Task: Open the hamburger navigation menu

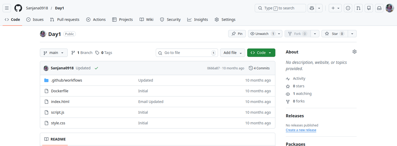Action: (x=7, y=8)
